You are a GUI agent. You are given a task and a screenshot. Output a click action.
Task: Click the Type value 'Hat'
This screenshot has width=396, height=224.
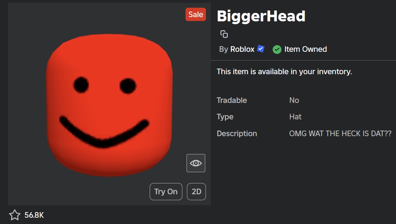pos(296,117)
